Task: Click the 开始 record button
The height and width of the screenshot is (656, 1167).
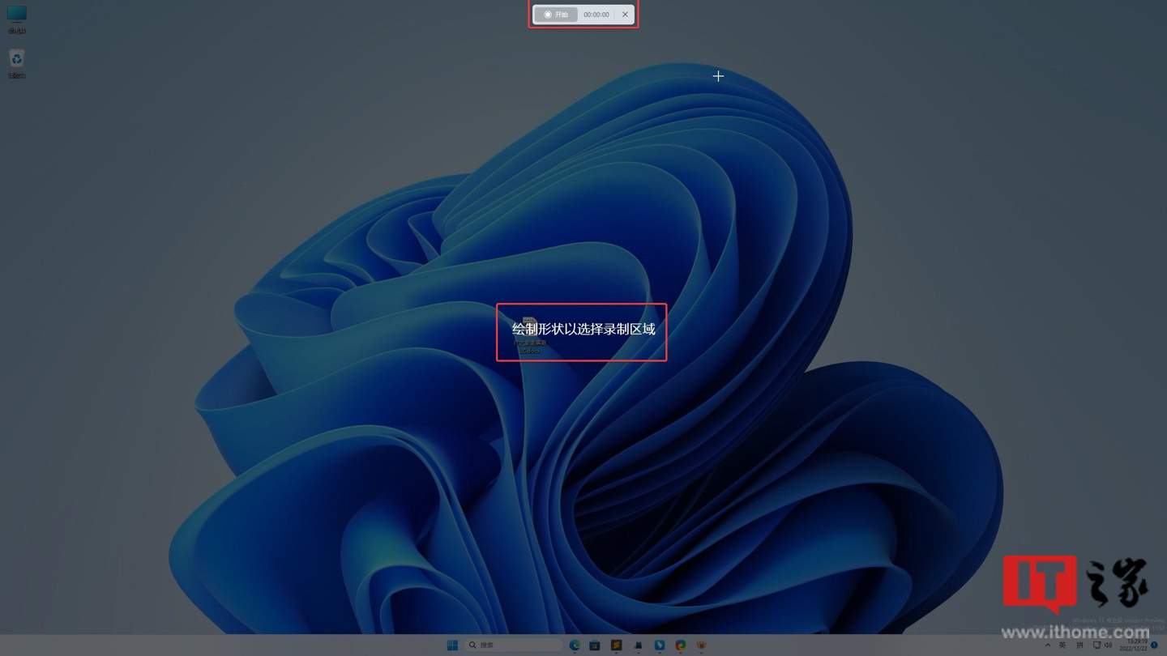Action: [x=556, y=15]
